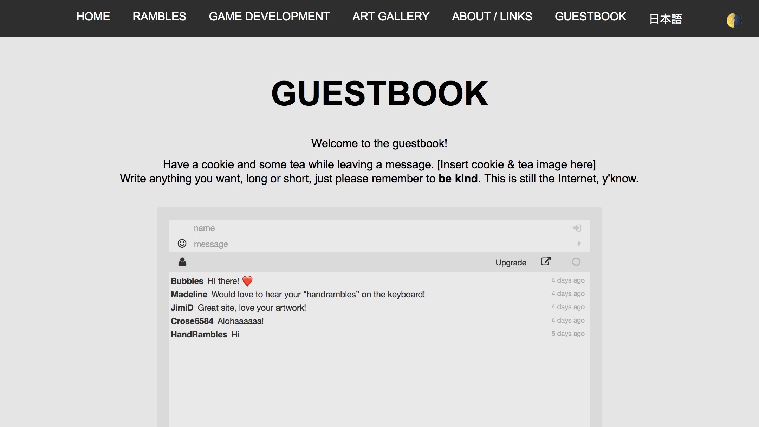Toggle dark mode with the moon button
Screen dimensions: 759x427
(734, 20)
